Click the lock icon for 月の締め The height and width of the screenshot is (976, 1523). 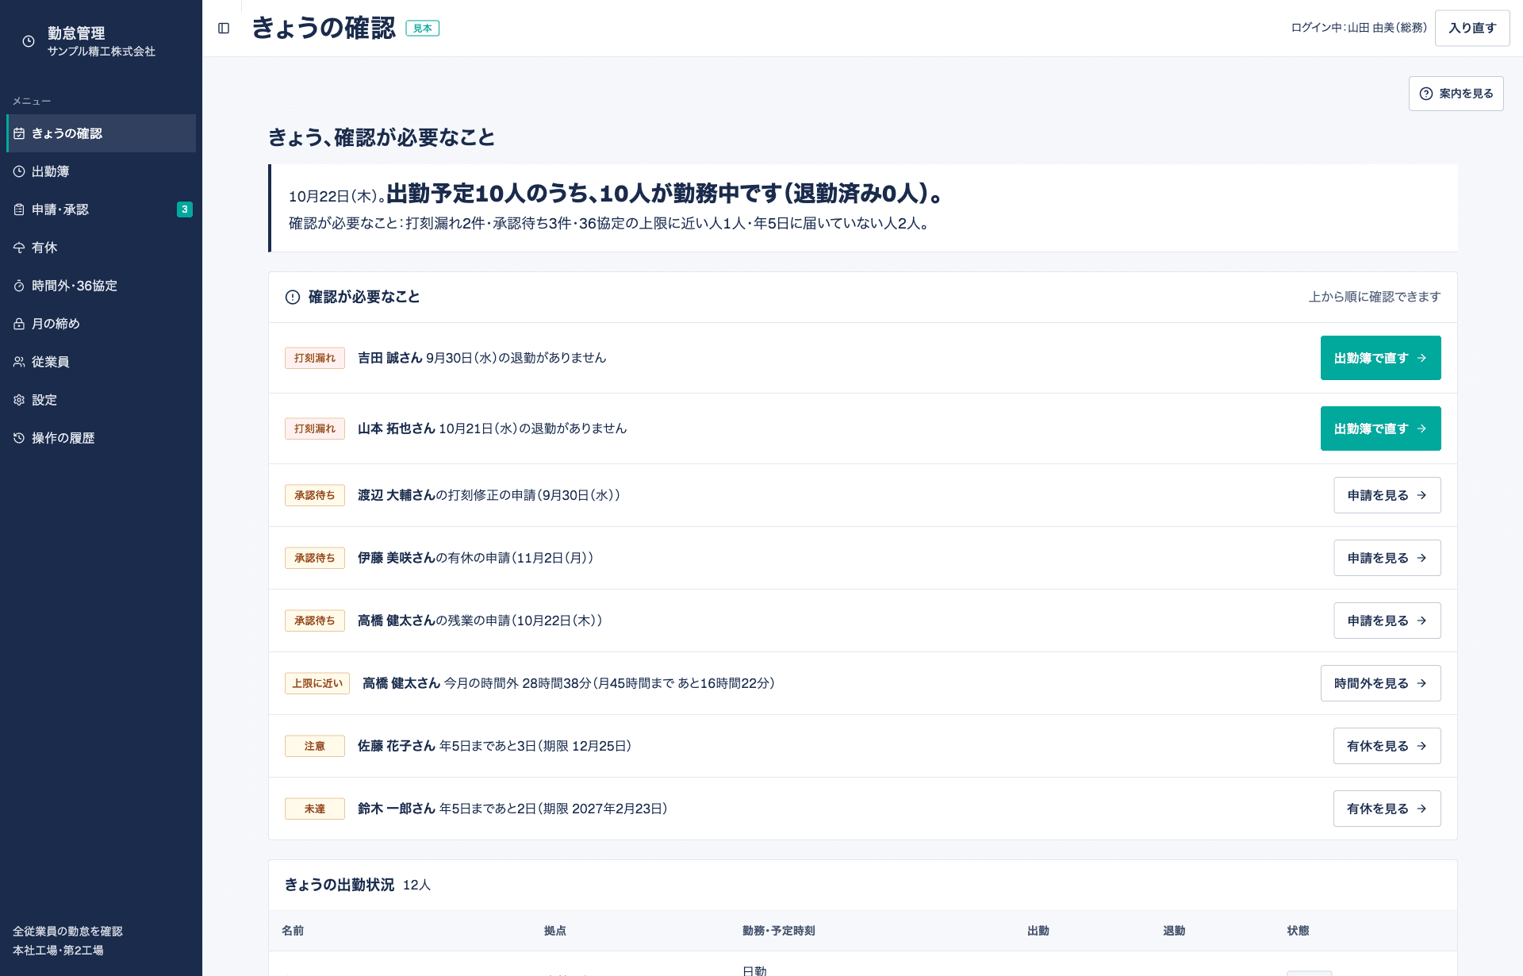19,324
